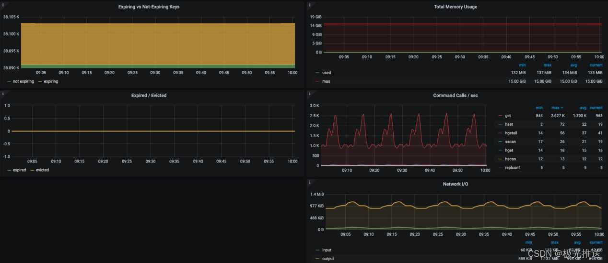Screen dimensions: 608x263
Task: Click the yellow color line beside 'output'
Action: 317,259
